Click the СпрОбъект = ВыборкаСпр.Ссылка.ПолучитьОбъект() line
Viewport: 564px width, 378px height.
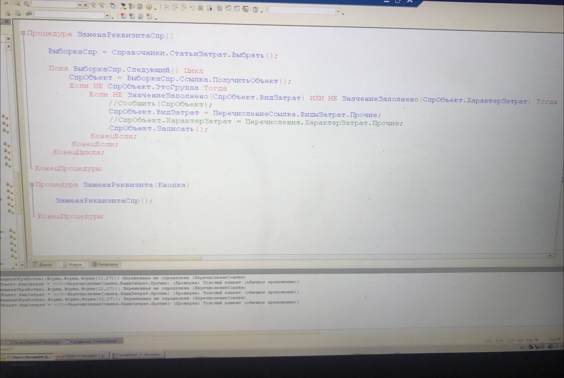coord(180,79)
